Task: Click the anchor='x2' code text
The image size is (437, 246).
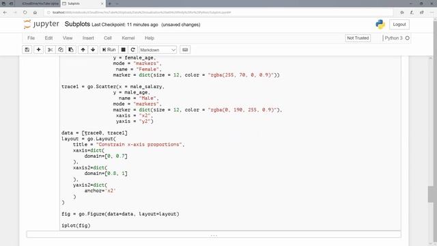Action: tap(100, 191)
